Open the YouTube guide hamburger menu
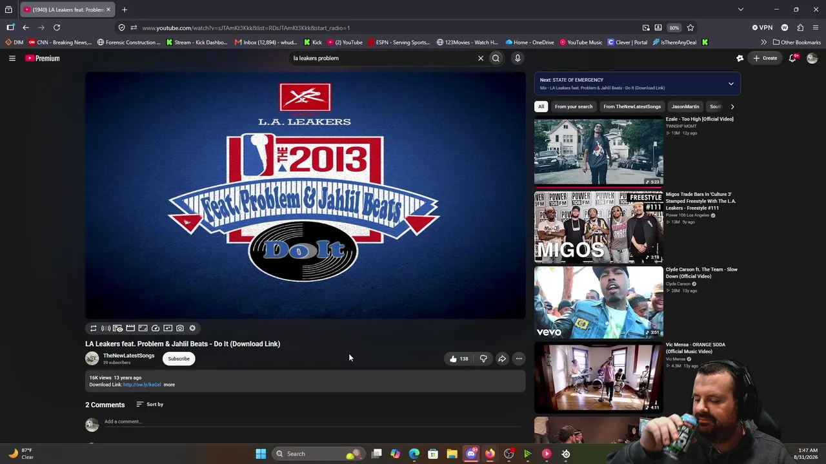Image resolution: width=826 pixels, height=464 pixels. [12, 58]
